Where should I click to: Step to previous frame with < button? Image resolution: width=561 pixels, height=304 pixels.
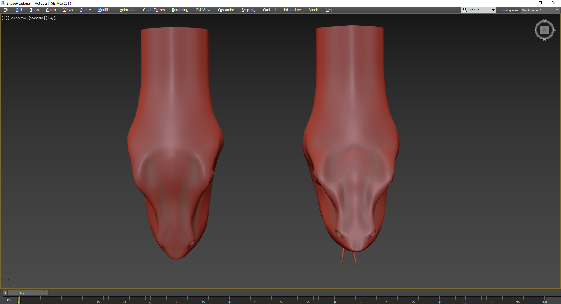5,293
